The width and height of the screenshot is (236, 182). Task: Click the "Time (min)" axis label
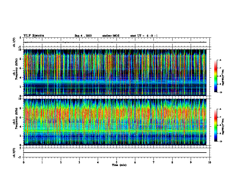(119, 165)
